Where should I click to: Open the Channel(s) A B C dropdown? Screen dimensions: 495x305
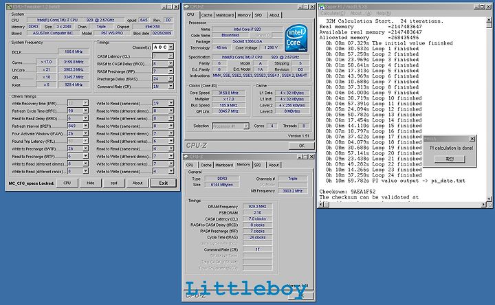click(x=170, y=47)
